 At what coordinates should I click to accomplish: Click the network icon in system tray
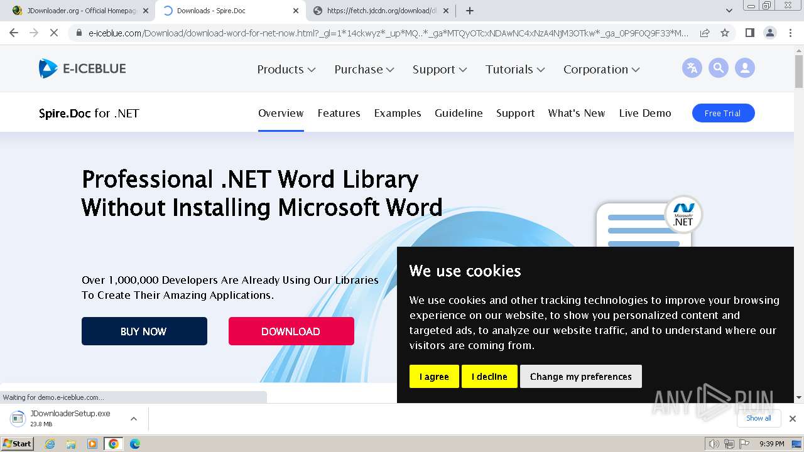pos(729,444)
